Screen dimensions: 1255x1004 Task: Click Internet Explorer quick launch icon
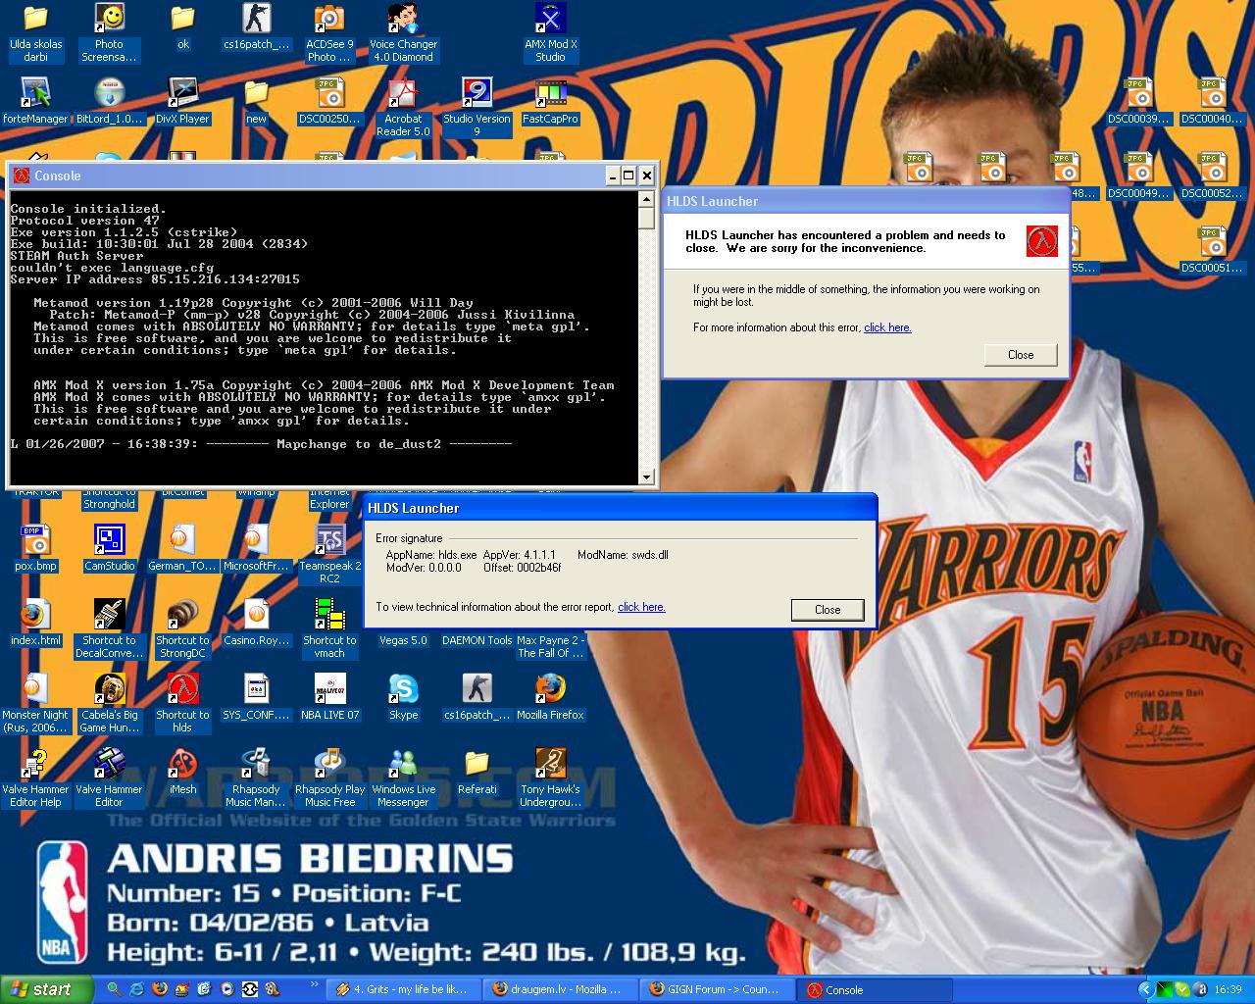[136, 990]
